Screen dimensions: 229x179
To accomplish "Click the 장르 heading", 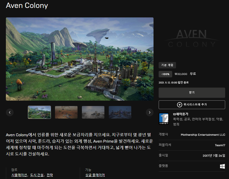I will pyautogui.click(x=14, y=170).
